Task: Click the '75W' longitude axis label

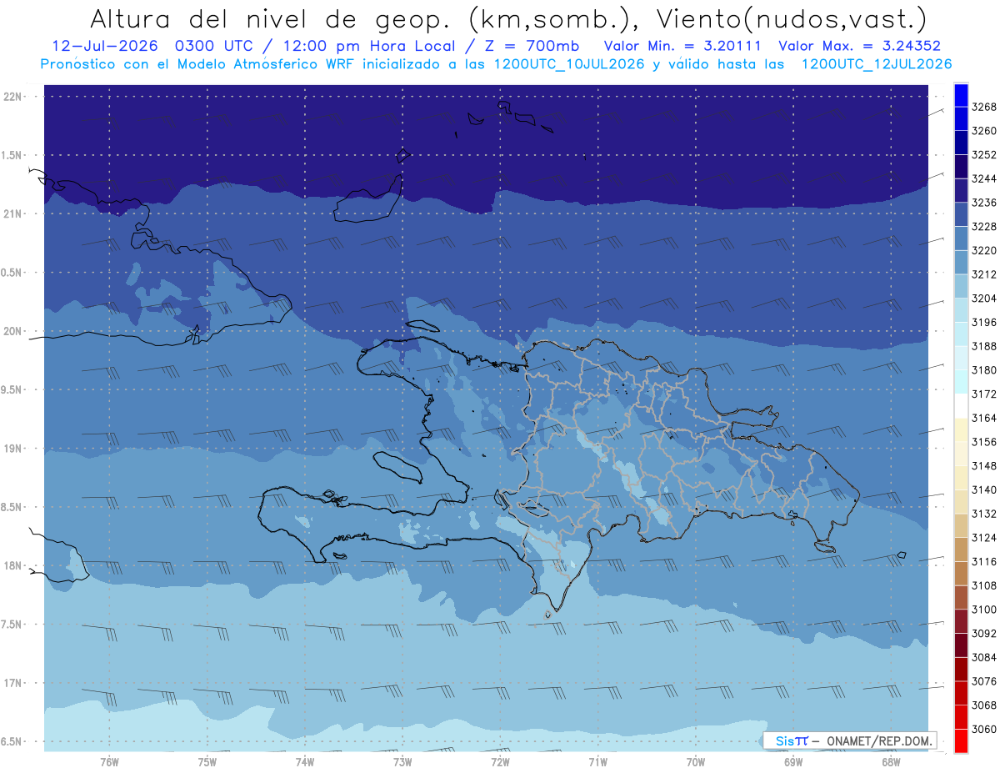Action: (207, 762)
